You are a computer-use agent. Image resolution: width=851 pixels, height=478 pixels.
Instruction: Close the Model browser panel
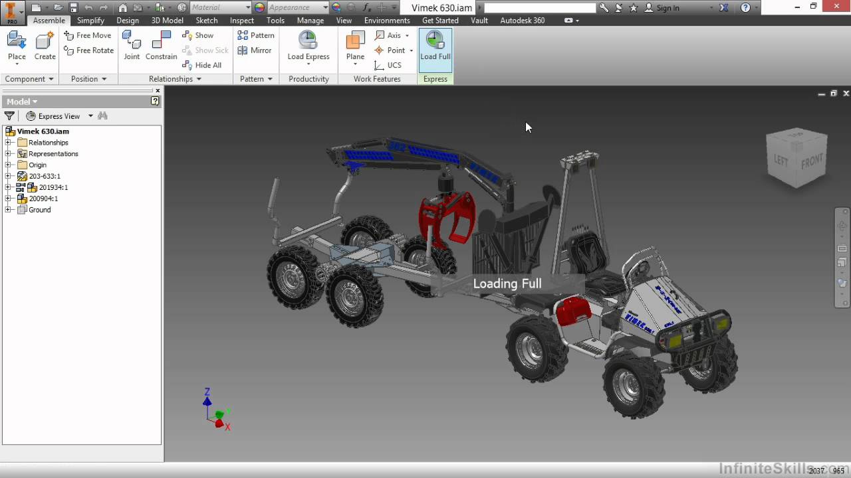tap(158, 91)
